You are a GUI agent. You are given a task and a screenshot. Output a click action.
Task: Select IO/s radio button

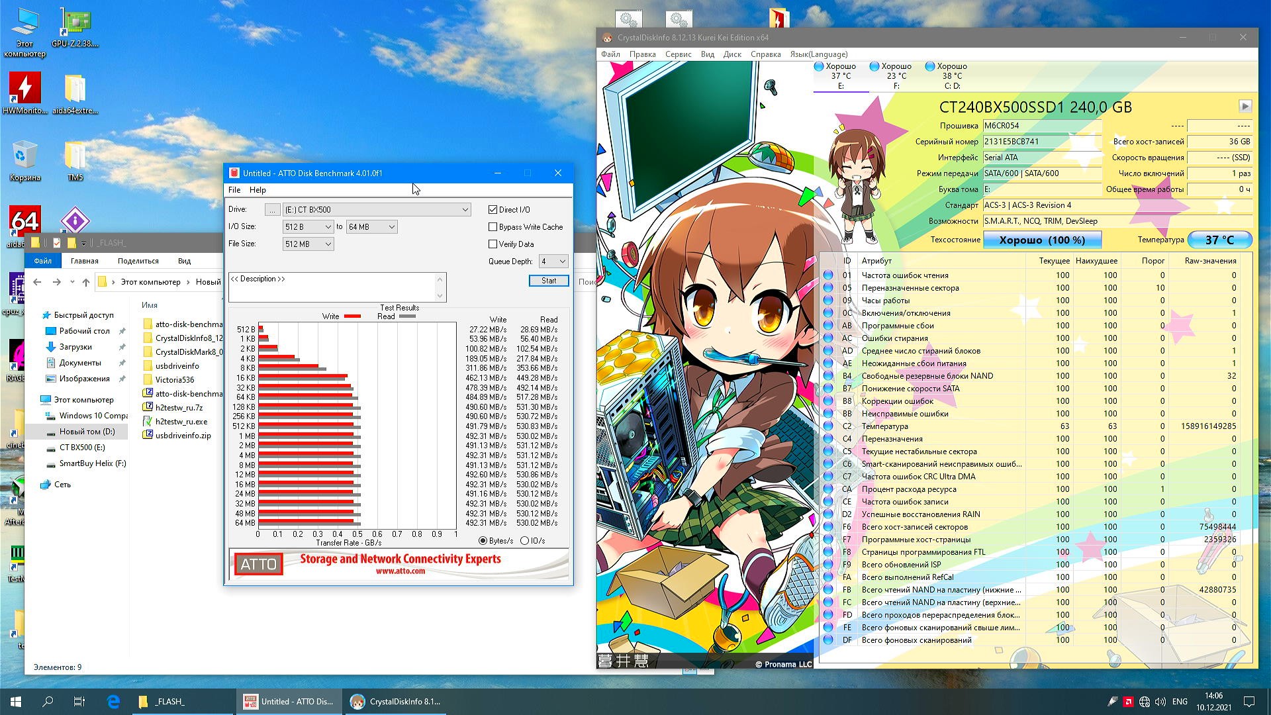tap(525, 541)
